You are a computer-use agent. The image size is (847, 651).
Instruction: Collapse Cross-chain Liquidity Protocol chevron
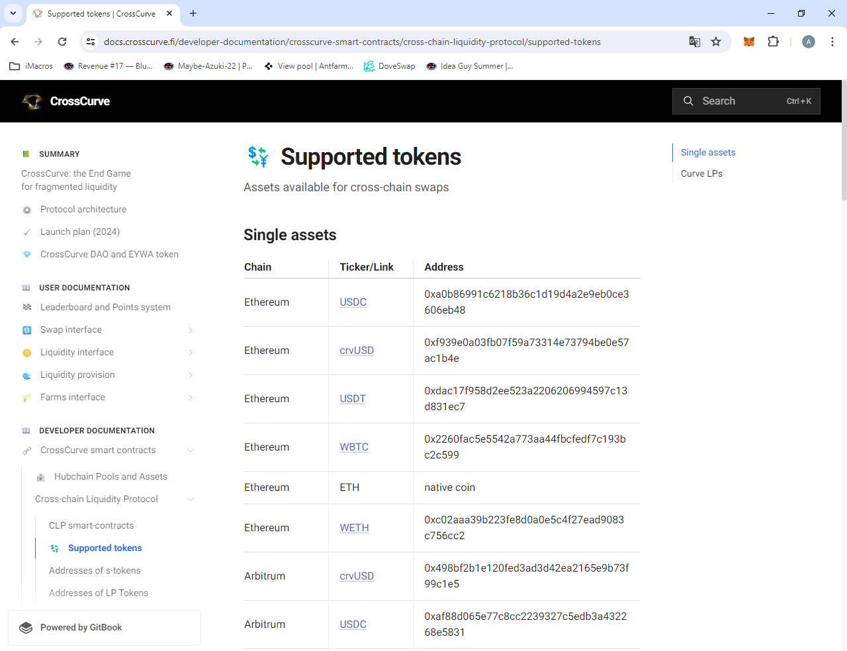(x=191, y=499)
